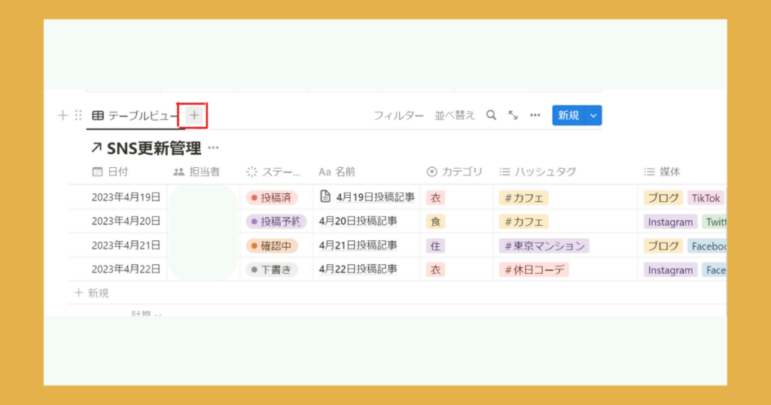Click the 2023年4月20日 date cell
The height and width of the screenshot is (405, 771).
click(126, 221)
